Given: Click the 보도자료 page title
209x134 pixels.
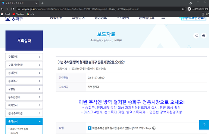Looking at the screenshot, I should (x=106, y=34).
